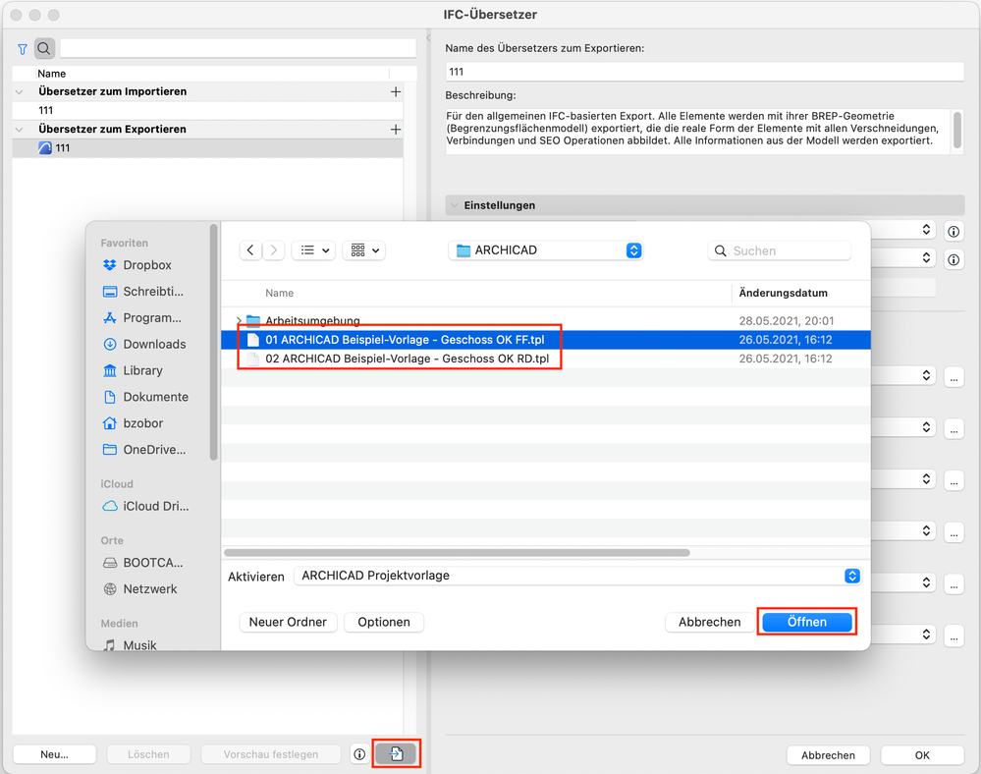Click the Suchen search field
This screenshot has height=774, width=981.
pyautogui.click(x=780, y=250)
